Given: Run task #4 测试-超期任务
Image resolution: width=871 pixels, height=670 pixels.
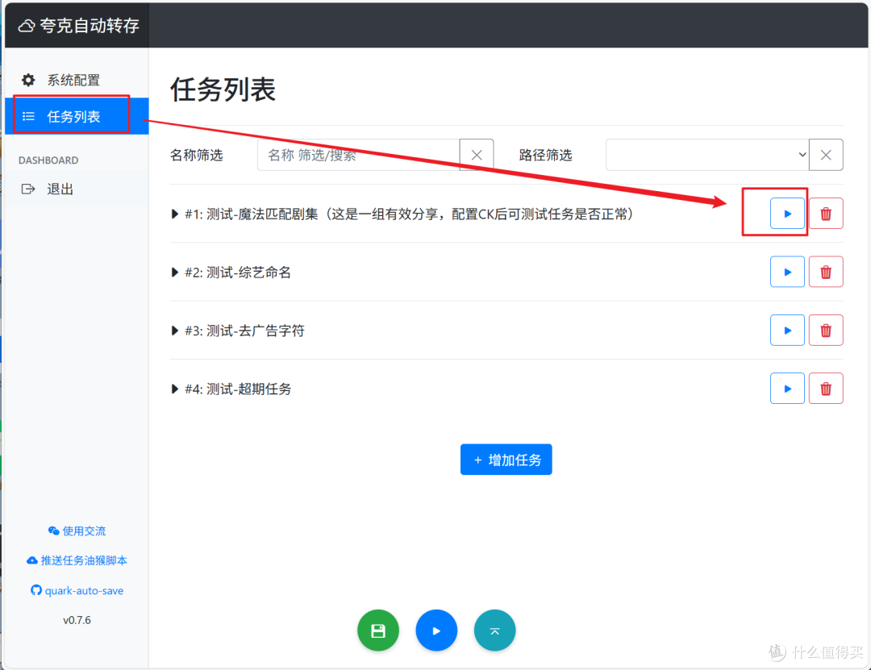Looking at the screenshot, I should click(787, 389).
